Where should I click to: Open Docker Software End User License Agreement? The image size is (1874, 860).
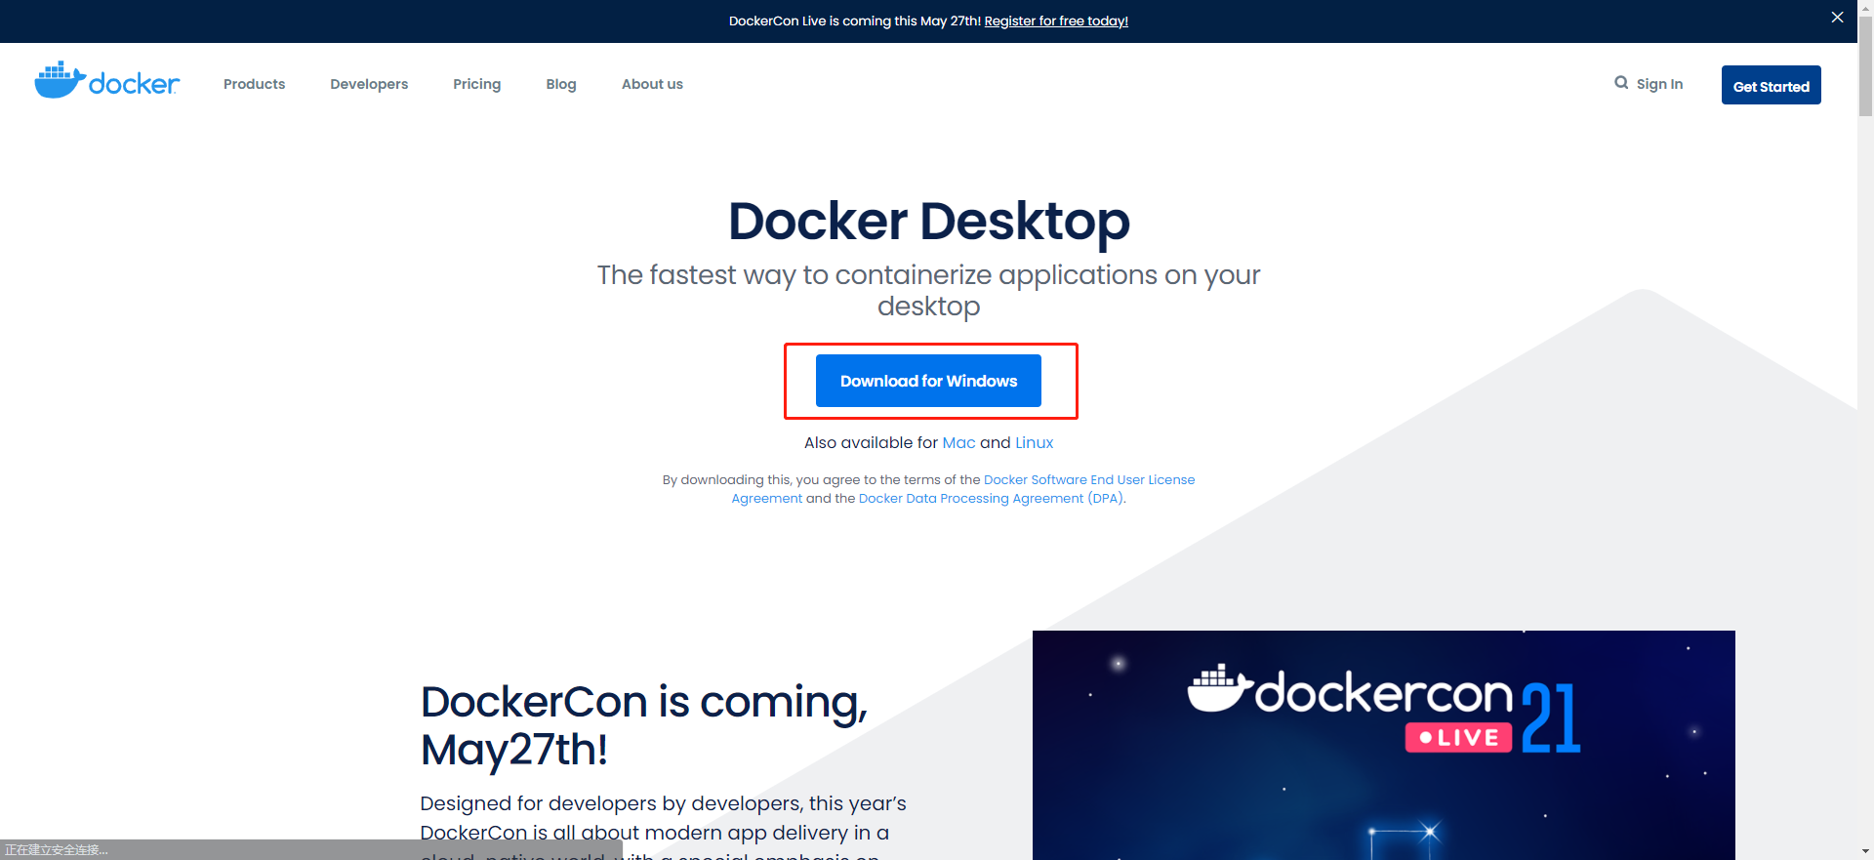(1089, 479)
